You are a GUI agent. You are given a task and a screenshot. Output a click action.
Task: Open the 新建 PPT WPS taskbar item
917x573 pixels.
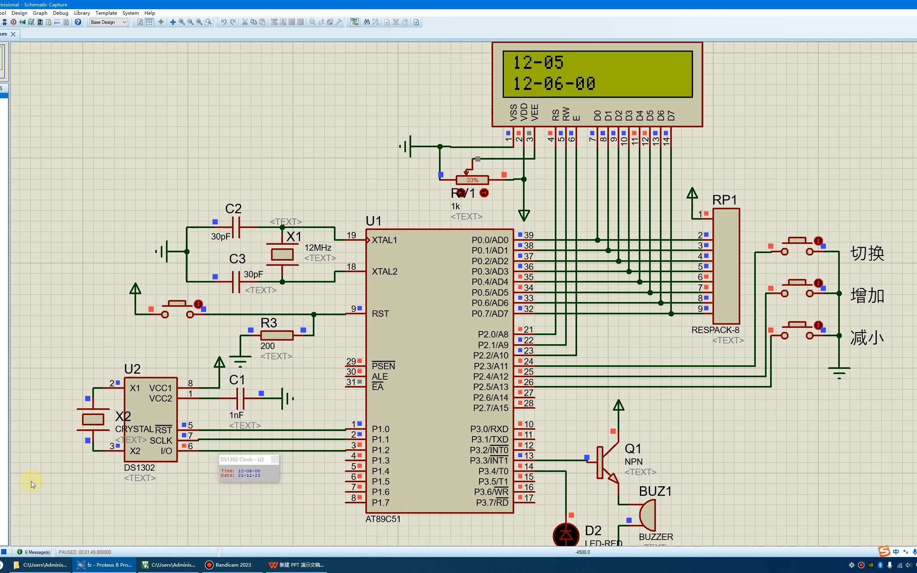coord(297,565)
